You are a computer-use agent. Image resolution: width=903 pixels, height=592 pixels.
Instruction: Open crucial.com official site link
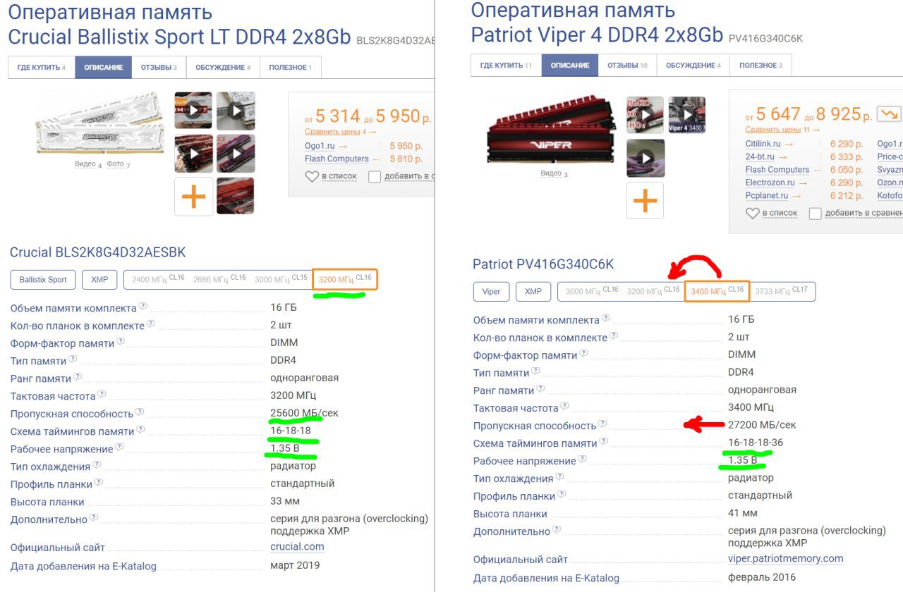point(297,546)
